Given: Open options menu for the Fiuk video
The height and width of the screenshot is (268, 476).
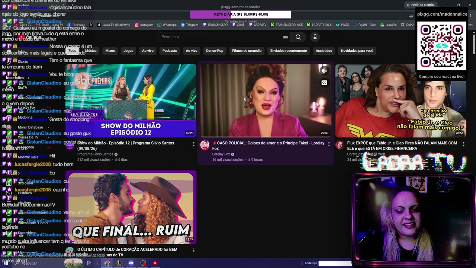Looking at the screenshot, I should [464, 144].
